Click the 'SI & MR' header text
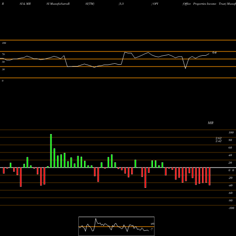The width and height of the screenshot is (236, 236). (x=25, y=4)
